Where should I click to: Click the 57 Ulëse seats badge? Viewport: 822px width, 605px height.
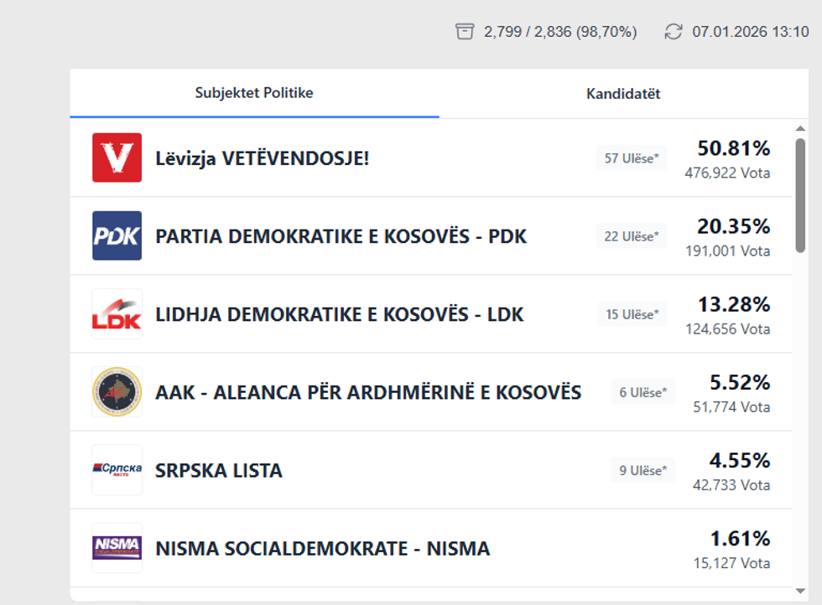point(632,158)
